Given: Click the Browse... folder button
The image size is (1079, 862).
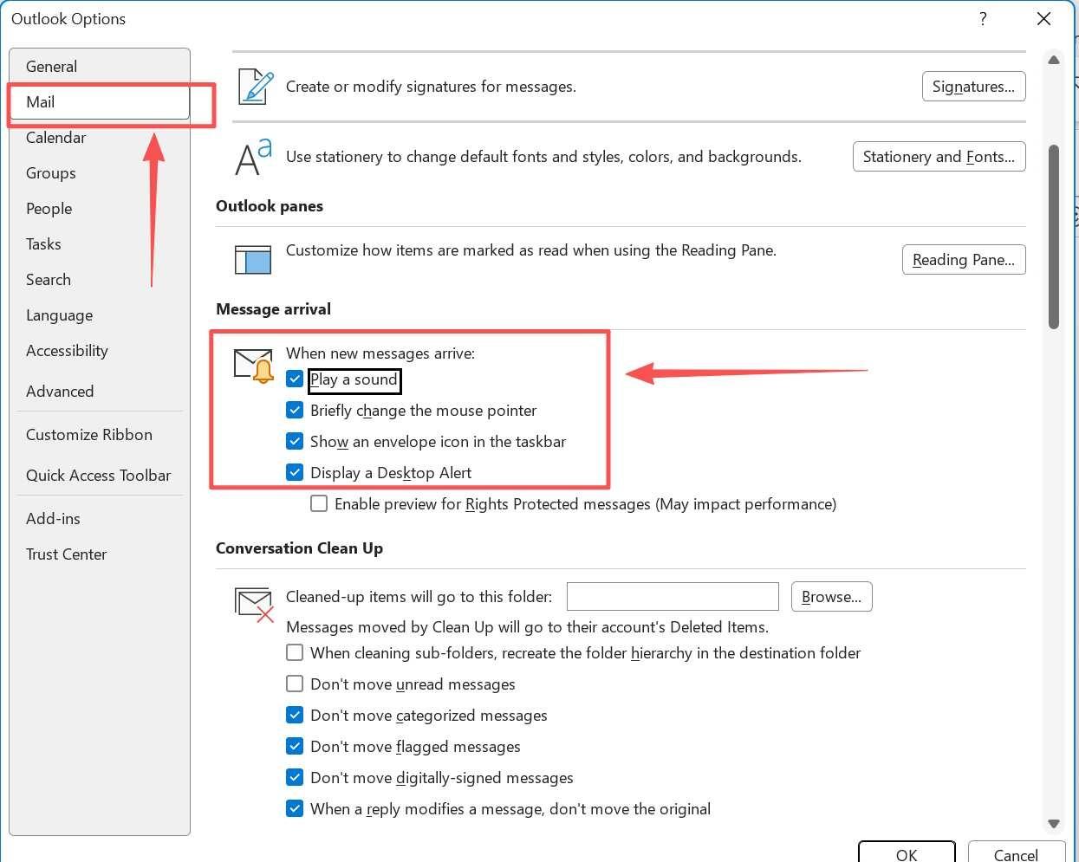Looking at the screenshot, I should tap(831, 597).
